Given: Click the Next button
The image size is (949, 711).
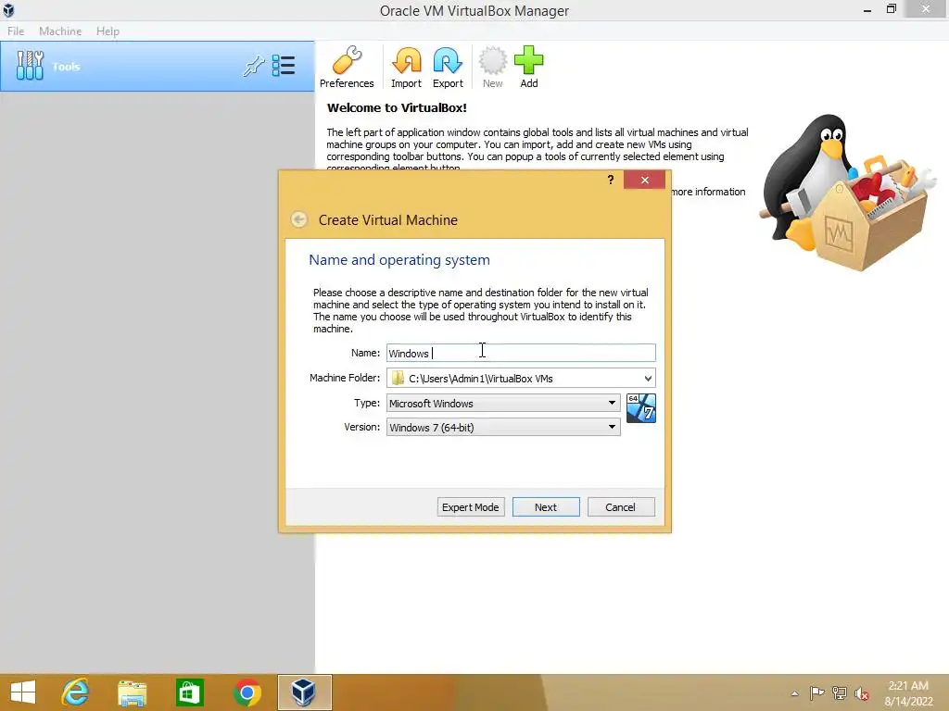Looking at the screenshot, I should [546, 507].
